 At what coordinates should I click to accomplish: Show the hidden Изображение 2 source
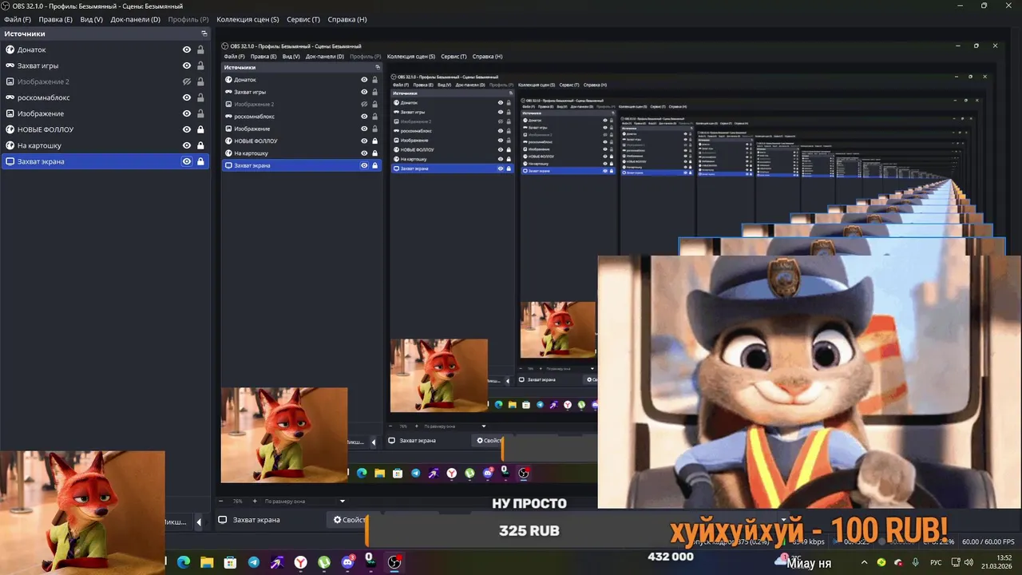187,81
